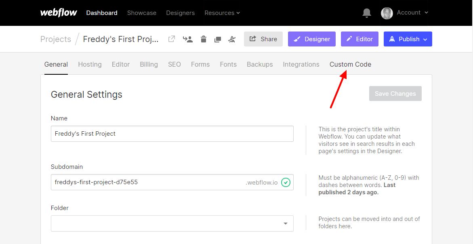Switch to the Integrations tab
This screenshot has width=473, height=244.
click(x=301, y=64)
